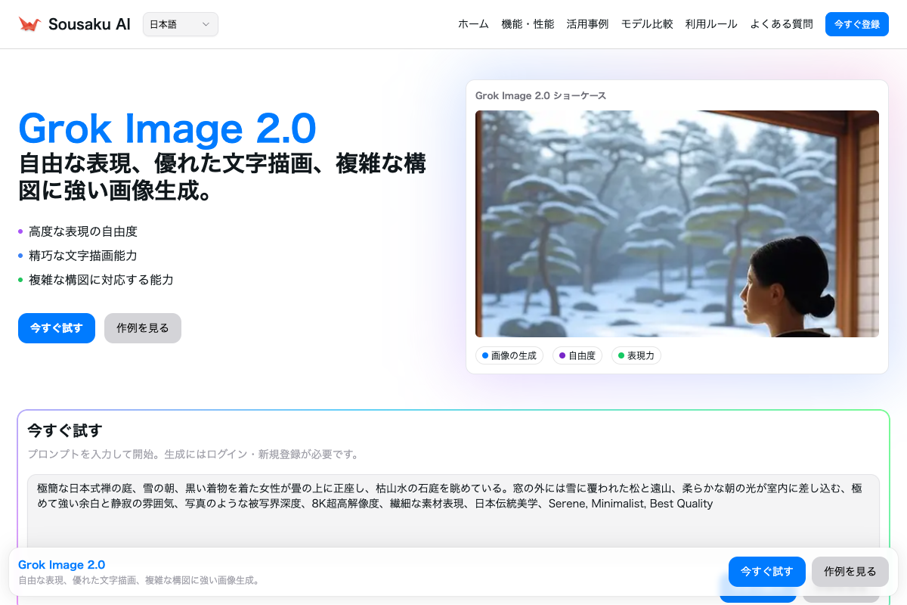This screenshot has height=605, width=907.
Task: Click the Sousaku AI origami crane logo
Action: coord(29,24)
